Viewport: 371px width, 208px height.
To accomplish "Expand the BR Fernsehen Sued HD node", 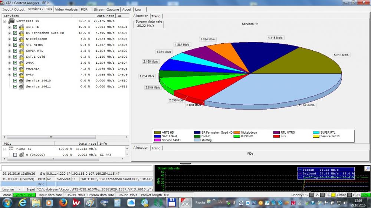I will [x=10, y=33].
